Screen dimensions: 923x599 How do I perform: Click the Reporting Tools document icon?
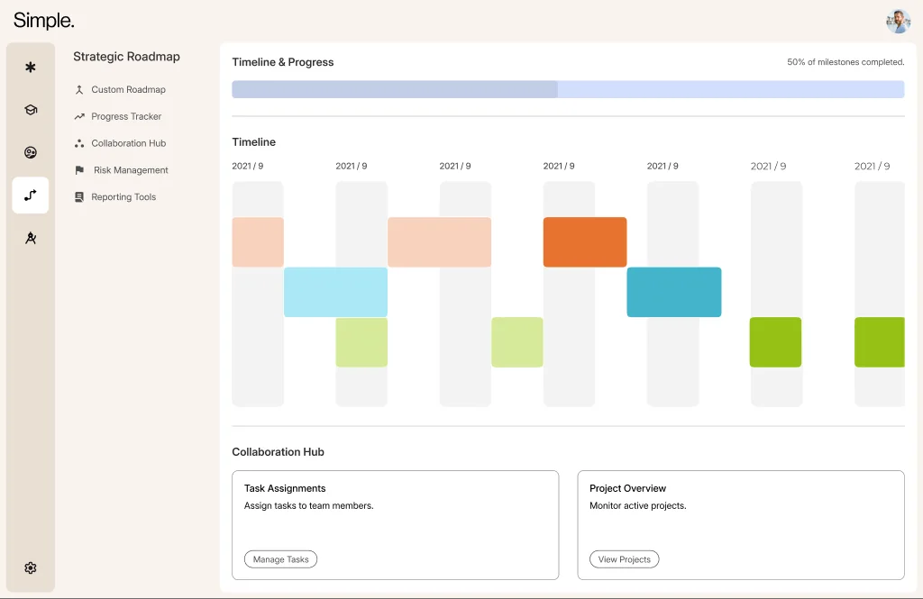79,197
